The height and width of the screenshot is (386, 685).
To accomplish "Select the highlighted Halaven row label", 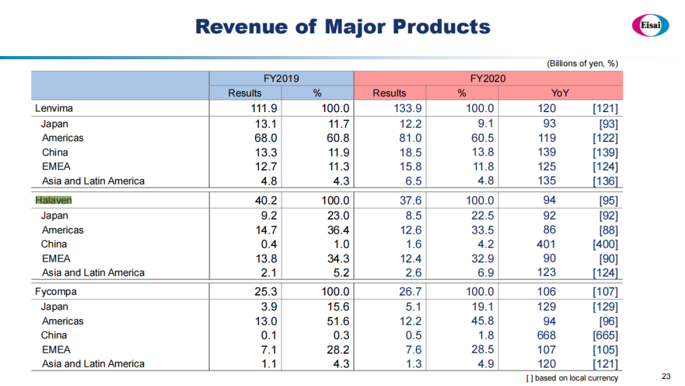I will 54,200.
